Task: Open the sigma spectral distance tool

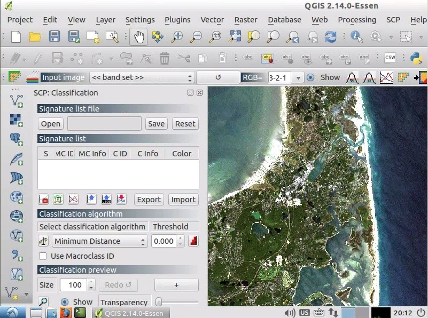Action: [369, 77]
